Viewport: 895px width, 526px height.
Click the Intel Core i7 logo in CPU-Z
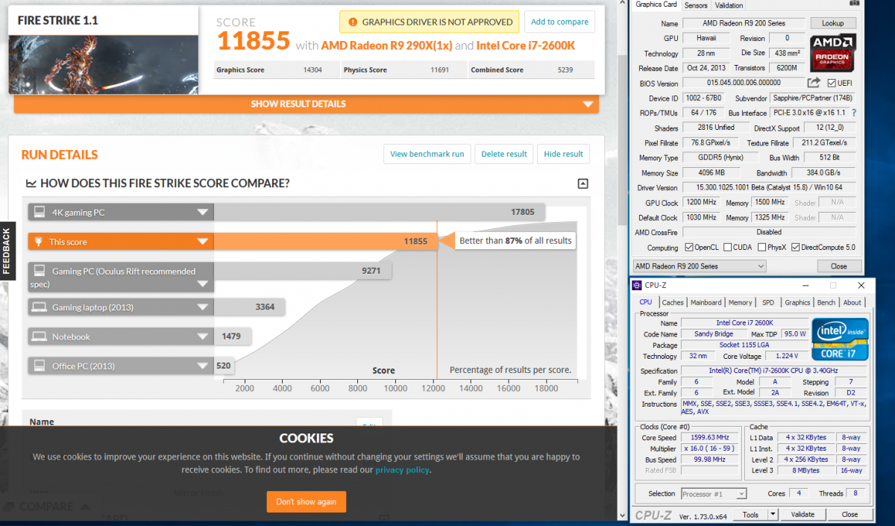tap(841, 339)
